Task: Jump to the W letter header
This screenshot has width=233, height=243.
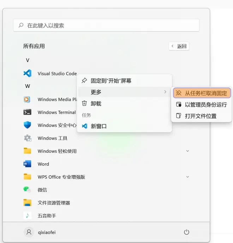Action: [x=28, y=86]
